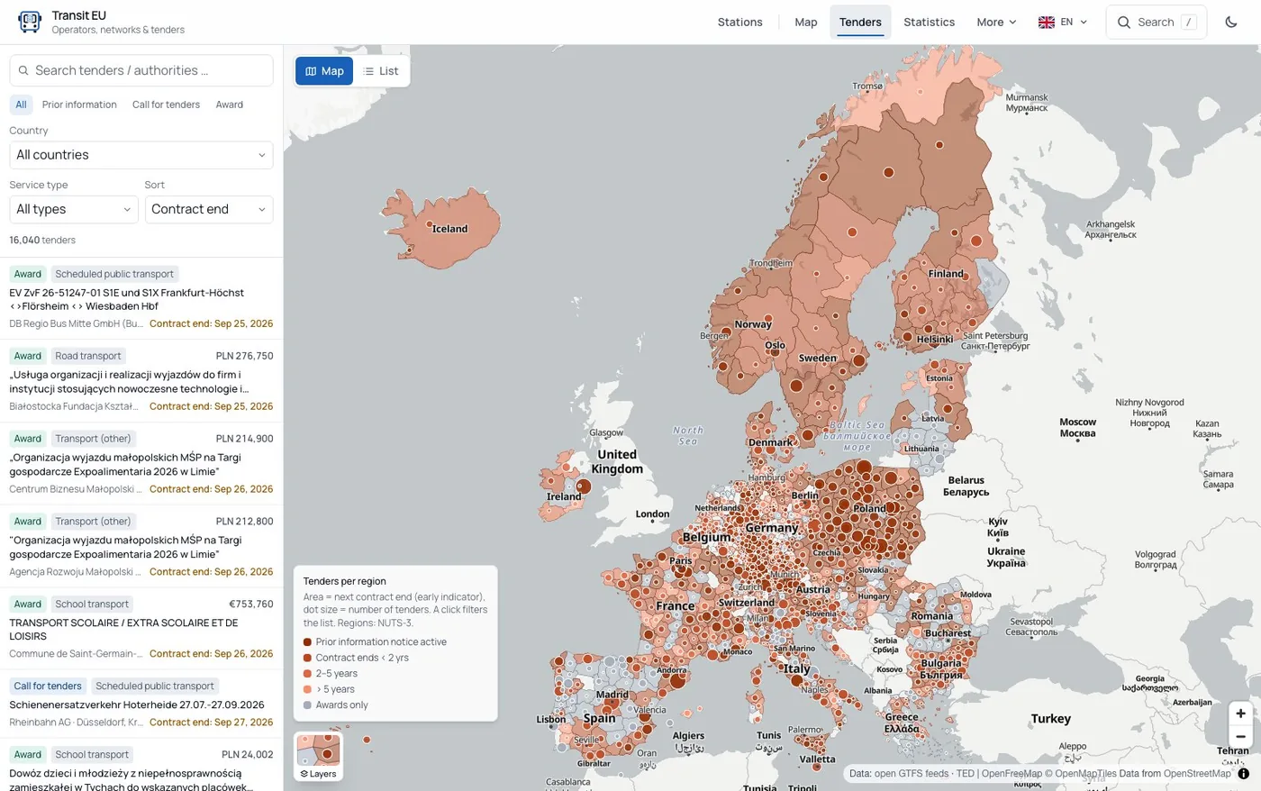
Task: Open the Tenders navigation tab
Action: pos(860,22)
